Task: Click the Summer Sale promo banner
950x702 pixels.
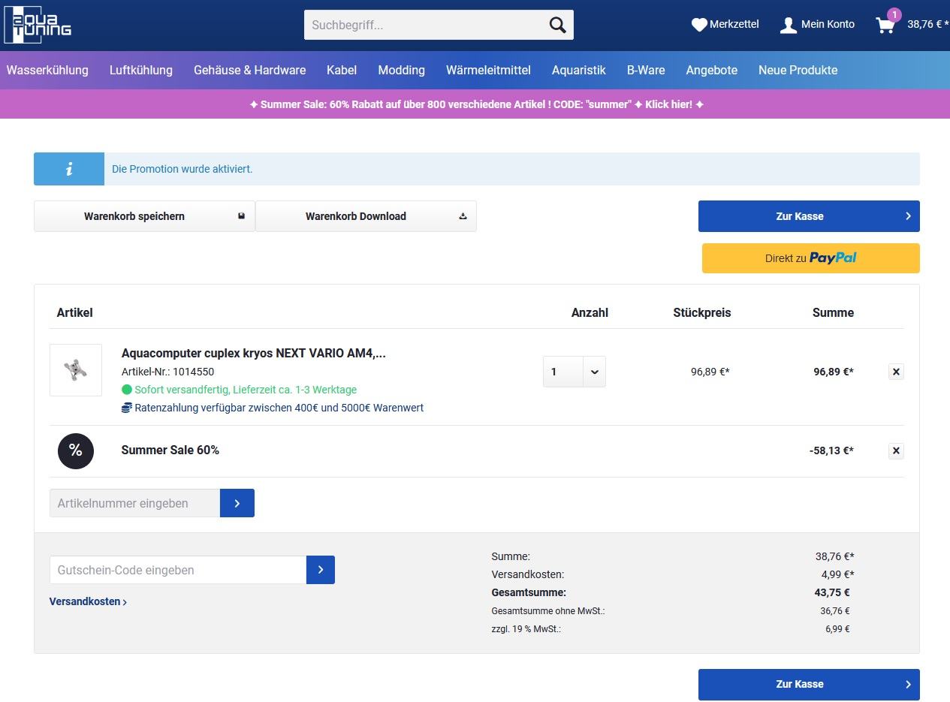Action: click(x=476, y=104)
